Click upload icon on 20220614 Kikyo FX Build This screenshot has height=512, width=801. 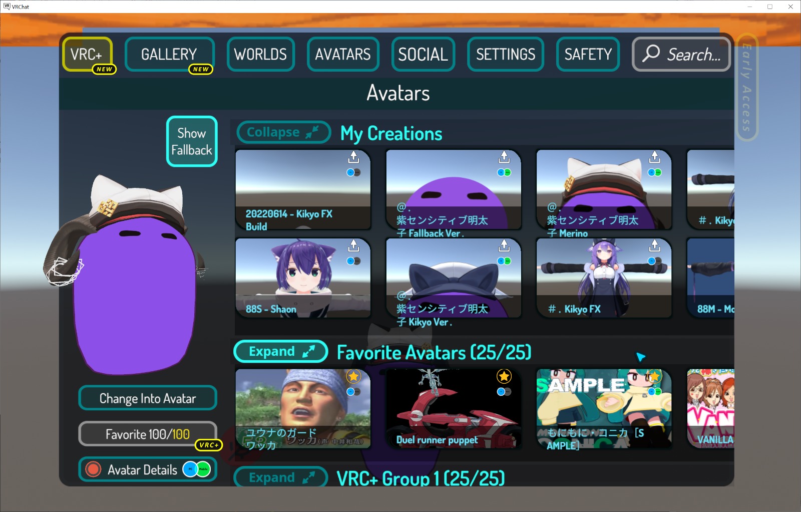point(353,157)
